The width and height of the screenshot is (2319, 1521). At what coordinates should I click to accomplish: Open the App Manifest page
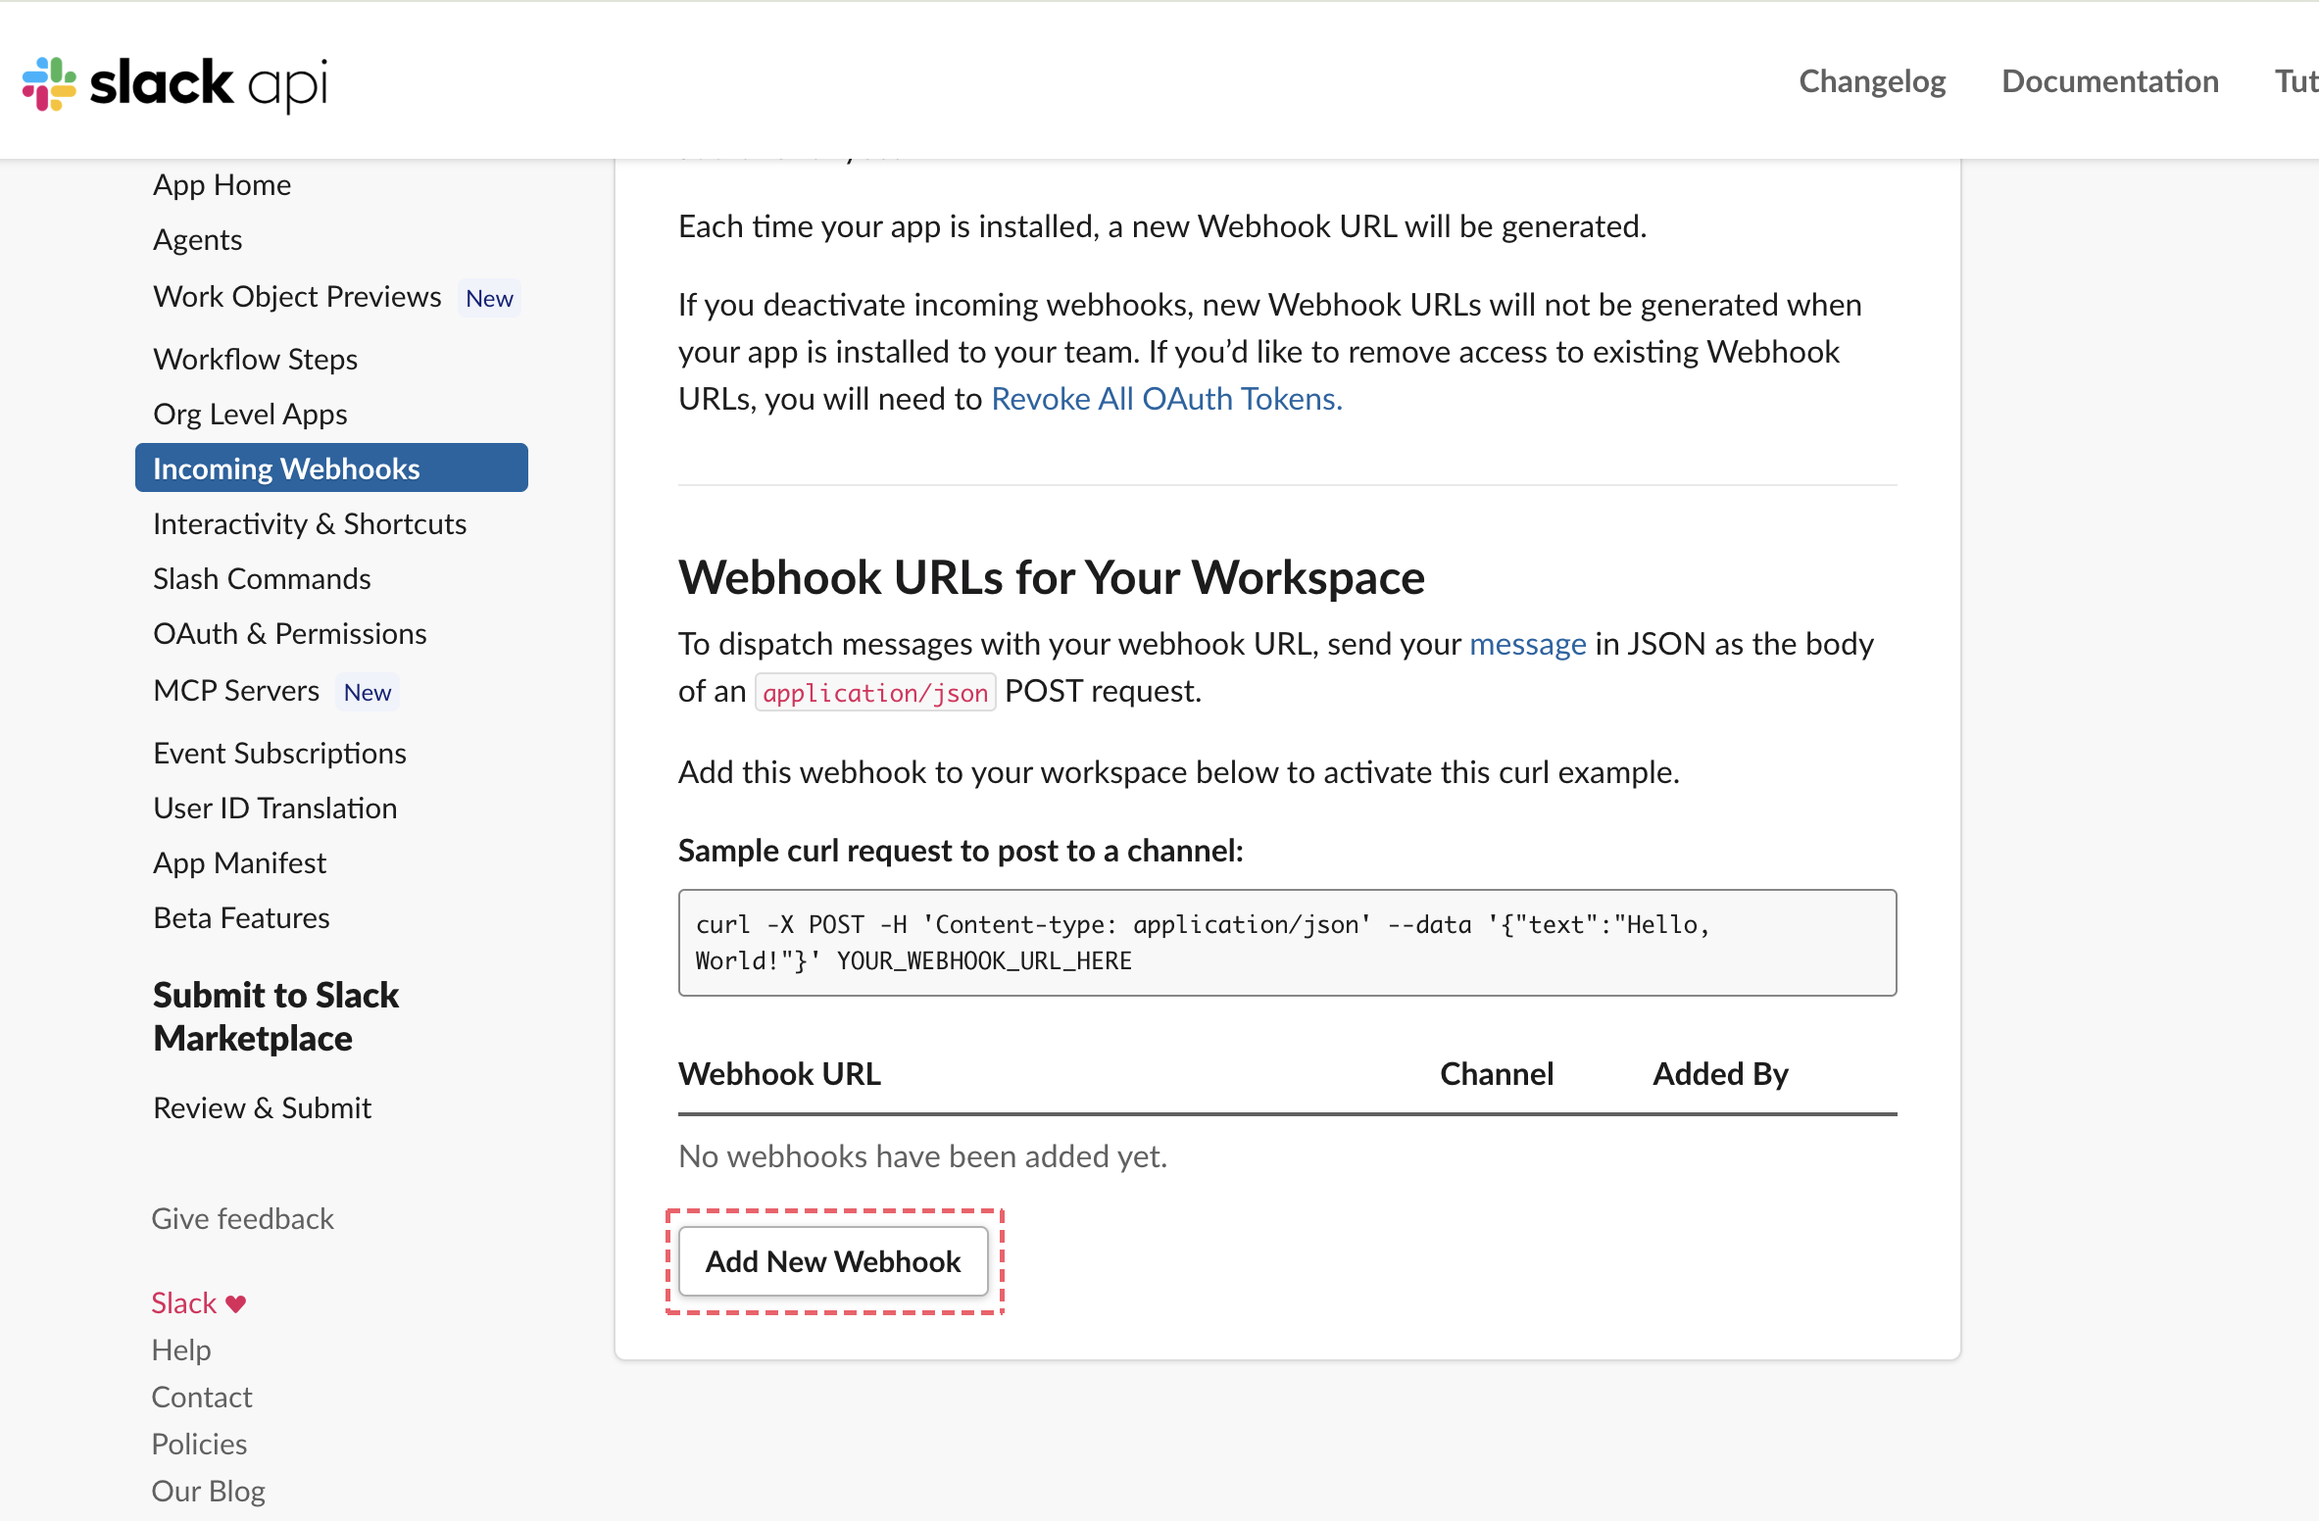pyautogui.click(x=240, y=862)
